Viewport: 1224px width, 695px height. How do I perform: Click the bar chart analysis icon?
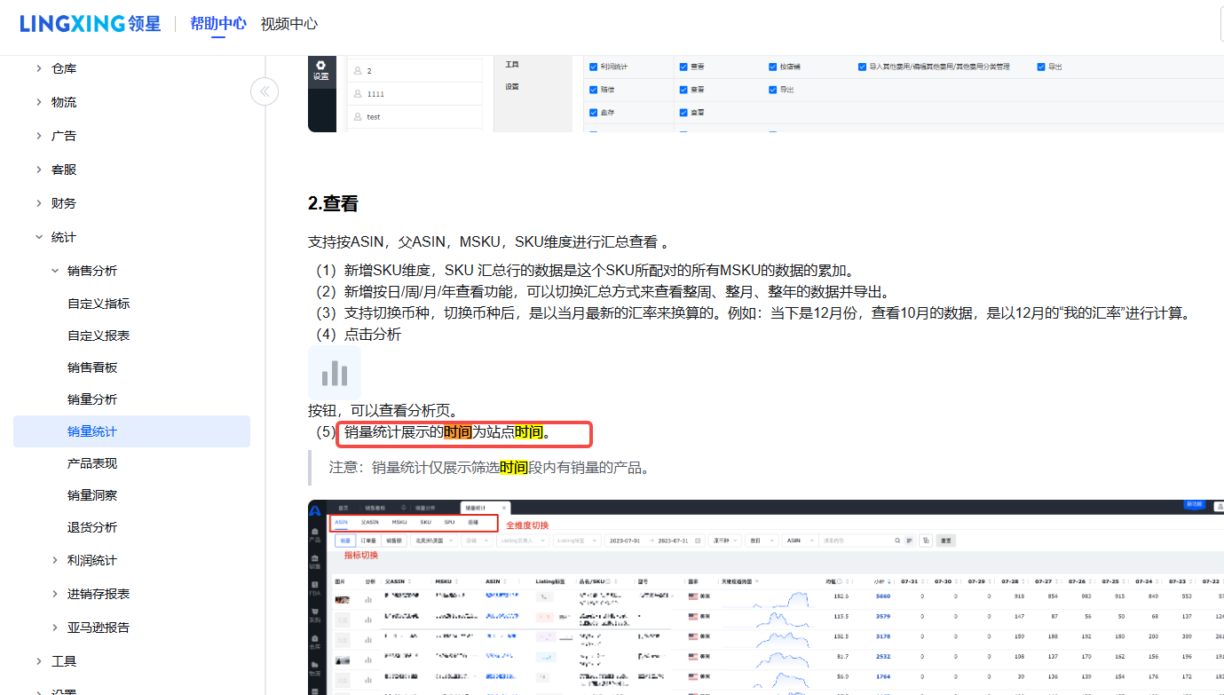coord(335,373)
